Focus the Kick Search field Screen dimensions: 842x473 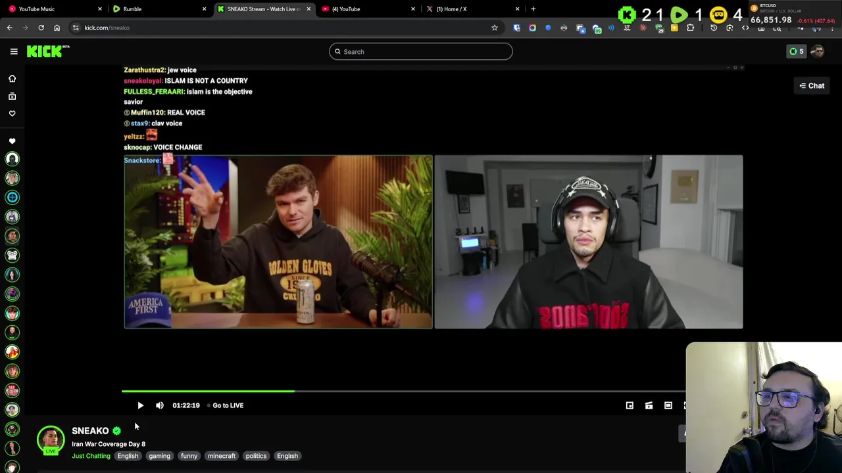coord(421,51)
